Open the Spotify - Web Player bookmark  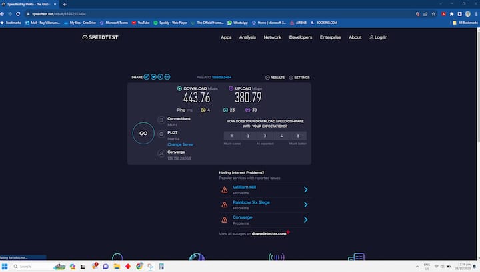pos(171,23)
